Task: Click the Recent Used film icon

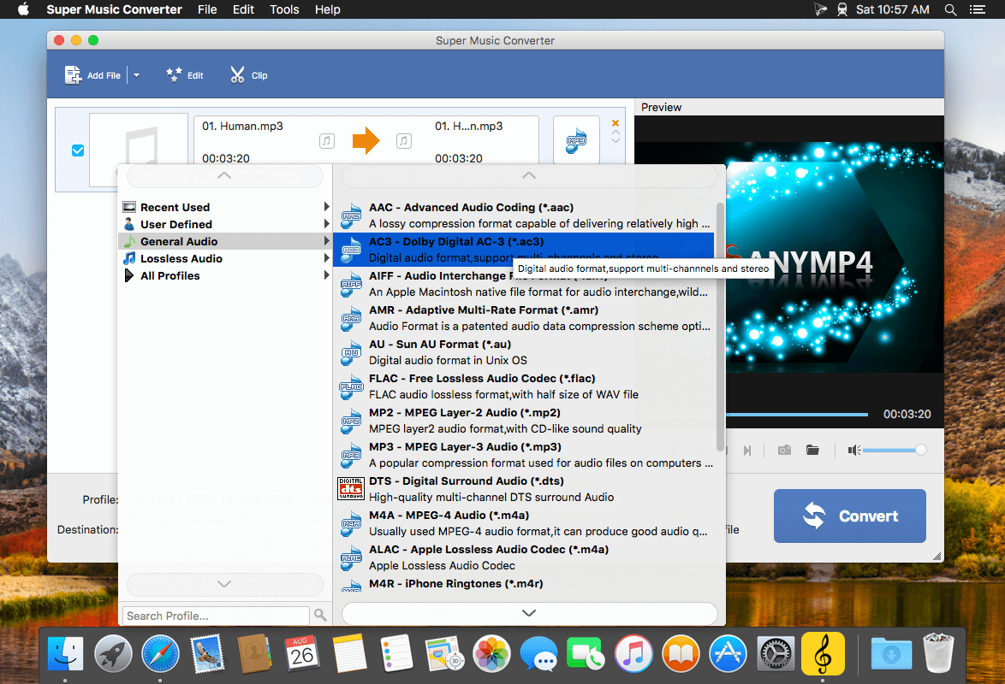Action: [129, 207]
